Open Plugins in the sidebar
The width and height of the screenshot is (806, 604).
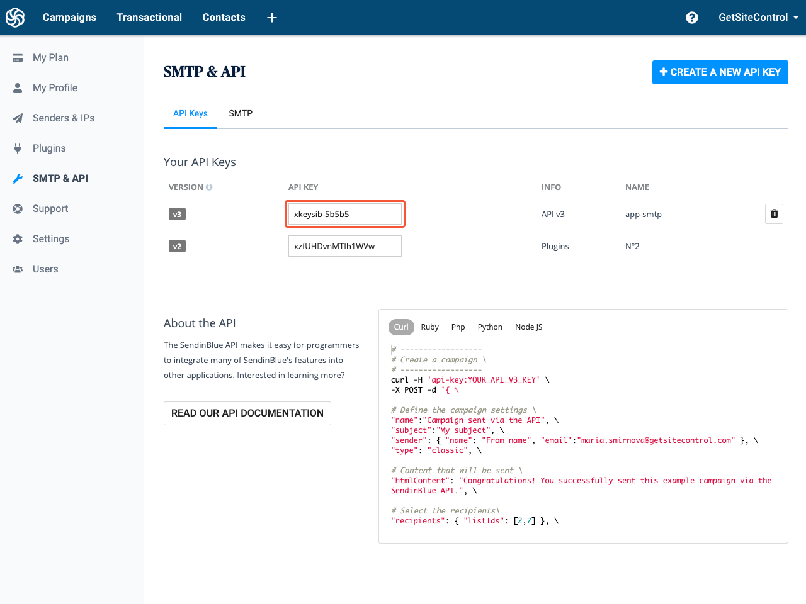coord(49,148)
